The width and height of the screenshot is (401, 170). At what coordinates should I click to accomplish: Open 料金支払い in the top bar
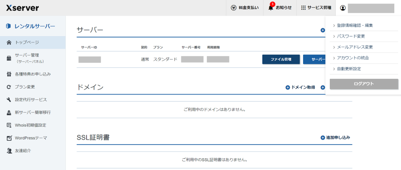click(x=245, y=8)
